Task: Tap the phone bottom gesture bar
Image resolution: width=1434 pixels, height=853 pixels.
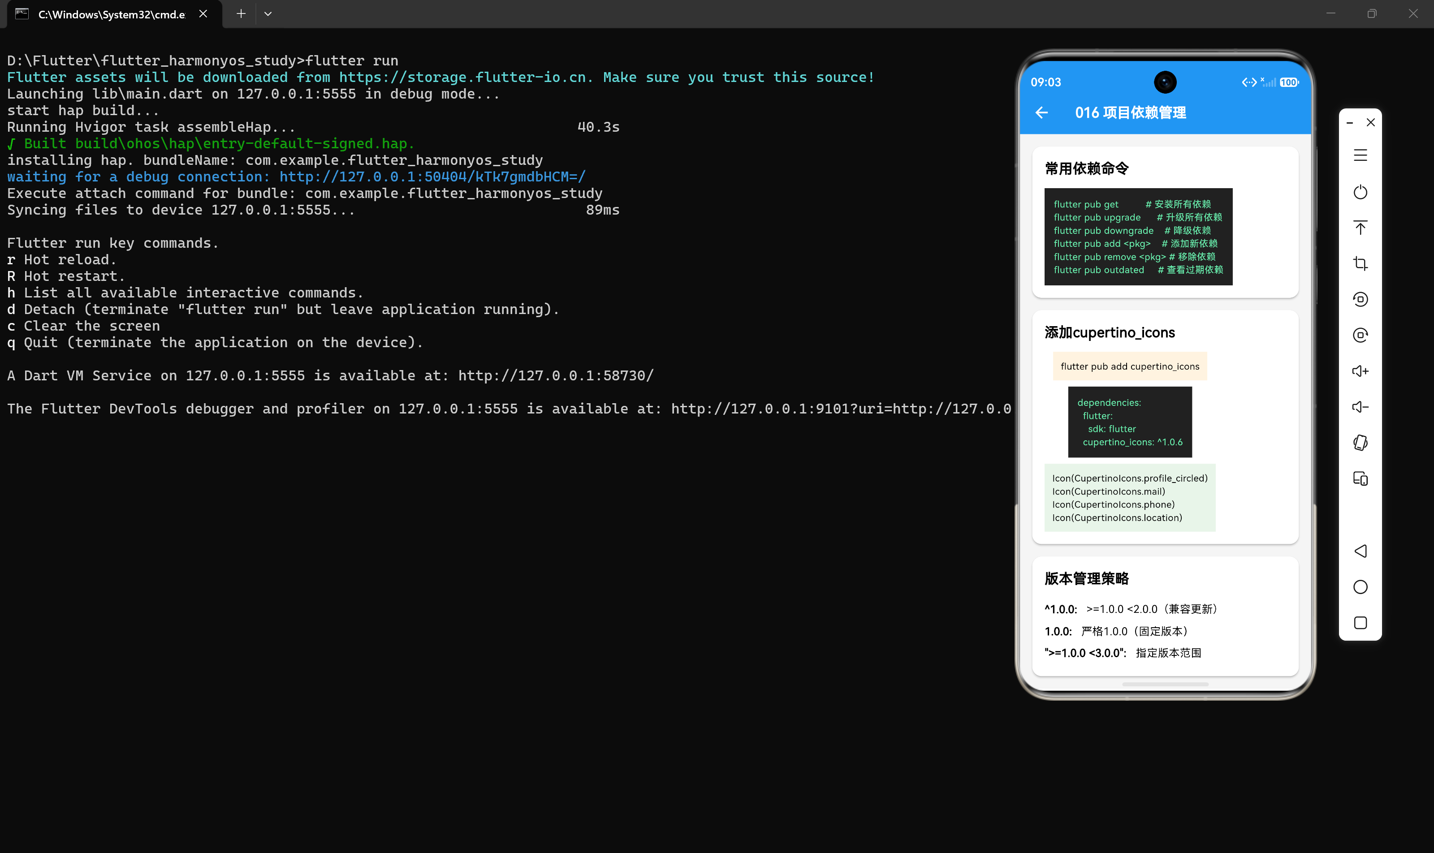Action: 1165,684
